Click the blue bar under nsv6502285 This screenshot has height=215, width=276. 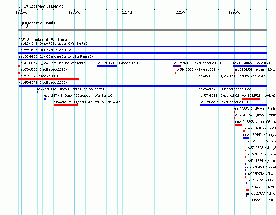[x=234, y=105]
